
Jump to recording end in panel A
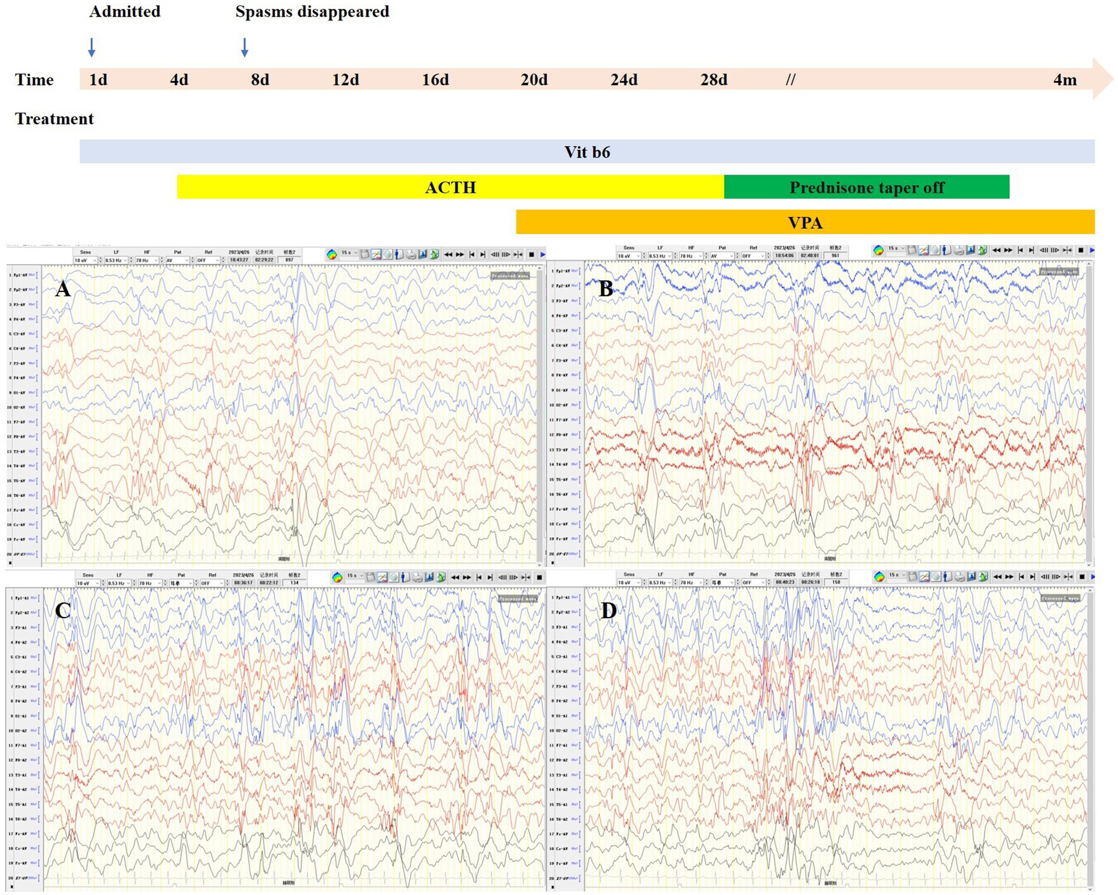(x=483, y=254)
